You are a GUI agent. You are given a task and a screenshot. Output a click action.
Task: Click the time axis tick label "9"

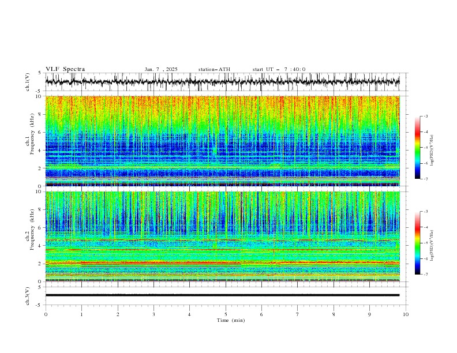(x=369, y=314)
